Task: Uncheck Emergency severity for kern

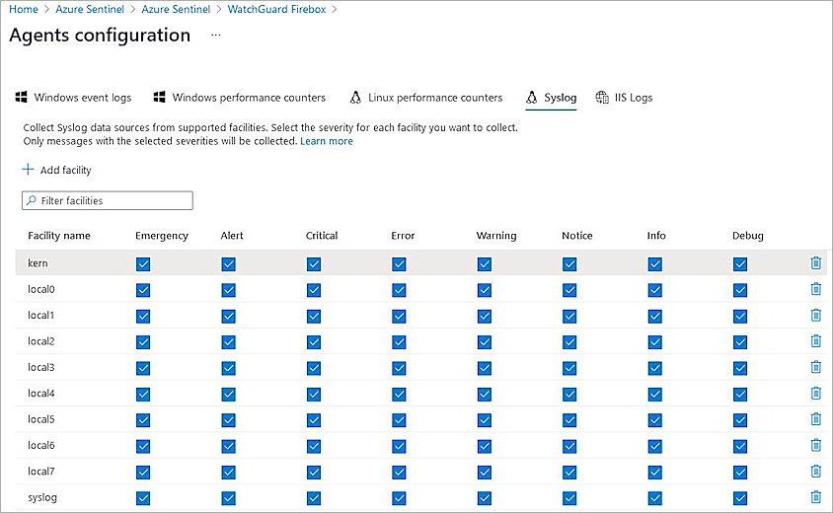Action: pos(143,264)
